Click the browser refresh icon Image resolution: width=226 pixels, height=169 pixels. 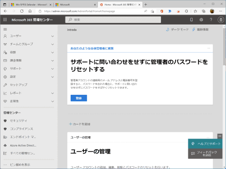(x=22, y=11)
